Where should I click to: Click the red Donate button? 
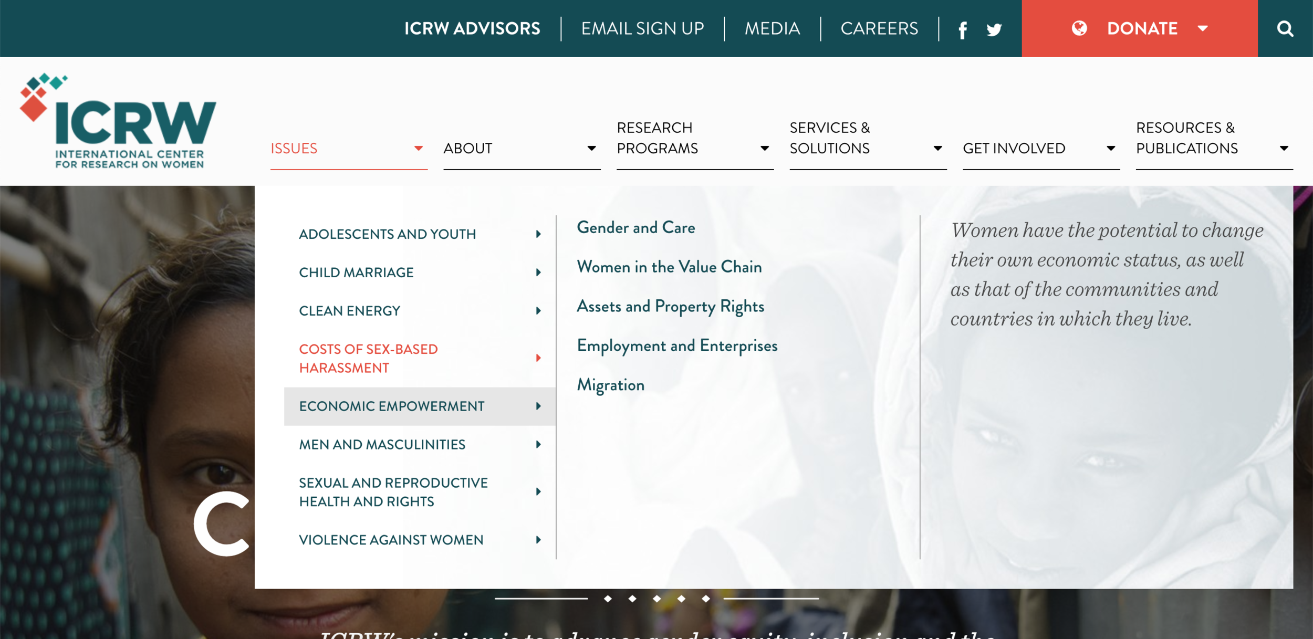click(1140, 28)
